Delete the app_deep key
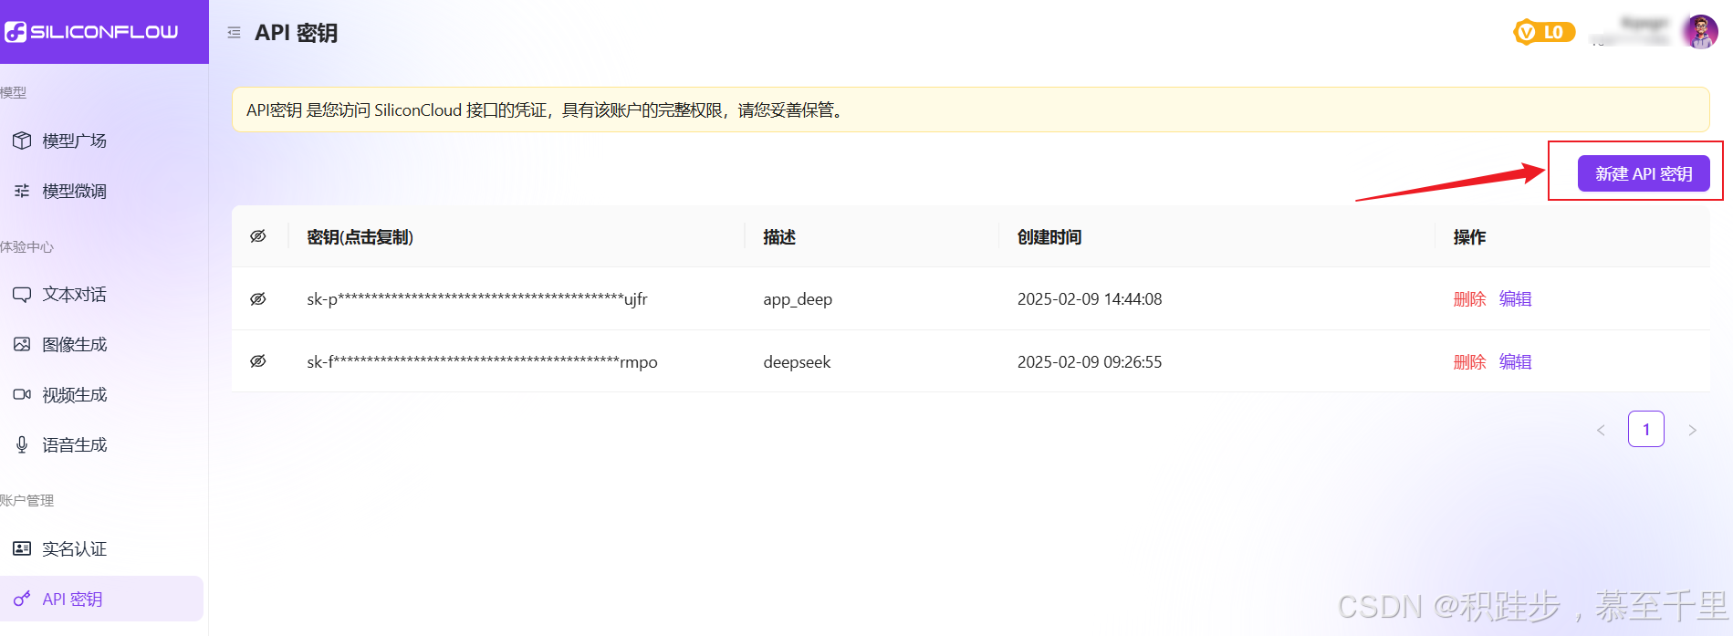This screenshot has width=1733, height=636. 1469,298
